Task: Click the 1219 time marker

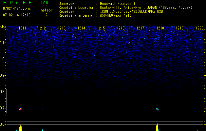Action: tap(179, 28)
